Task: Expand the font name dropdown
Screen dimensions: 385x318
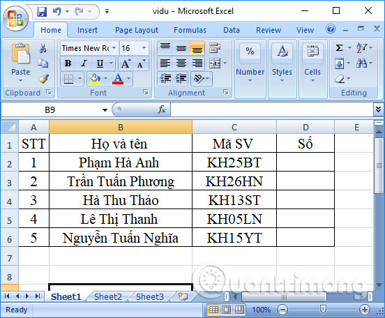Action: pos(114,47)
